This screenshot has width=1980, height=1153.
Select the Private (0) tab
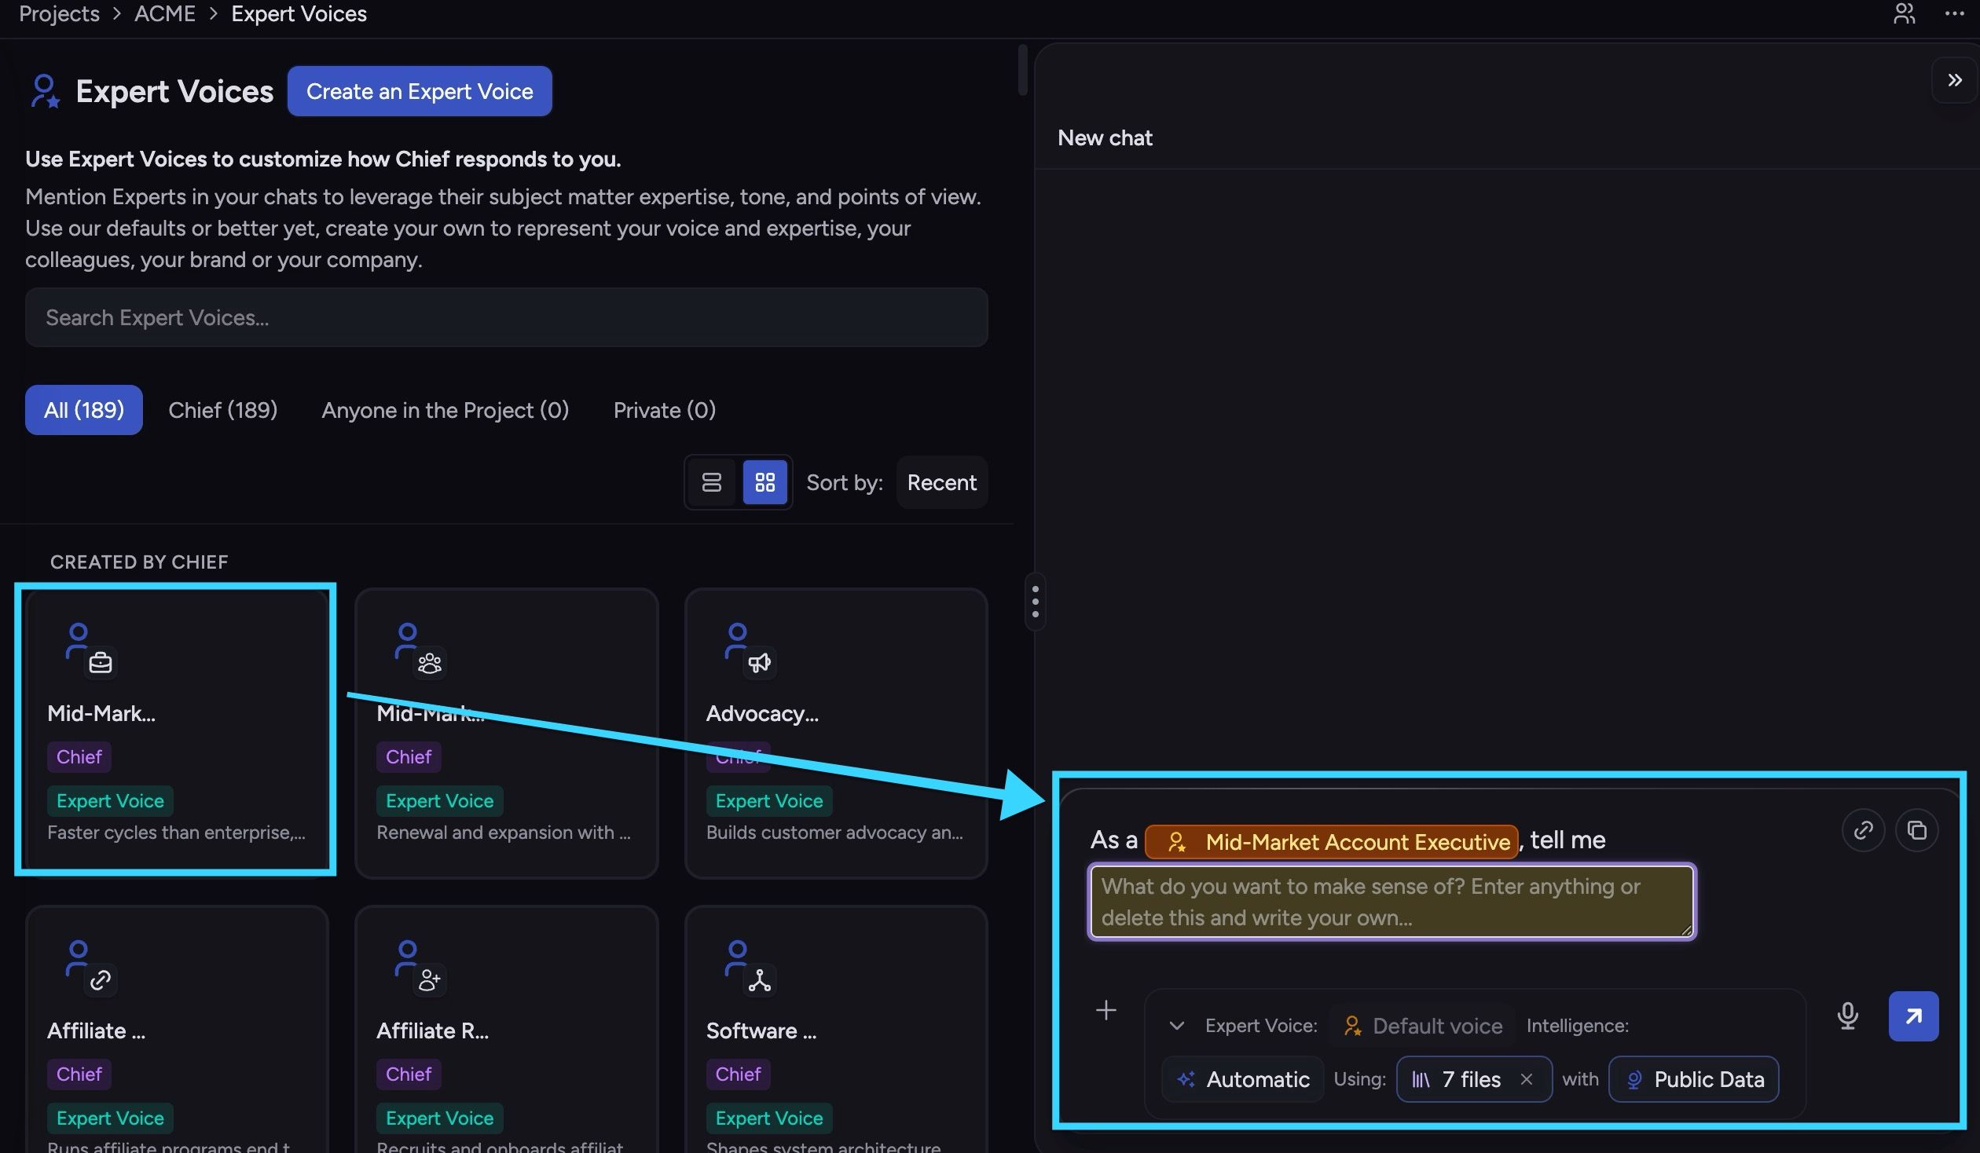point(665,410)
